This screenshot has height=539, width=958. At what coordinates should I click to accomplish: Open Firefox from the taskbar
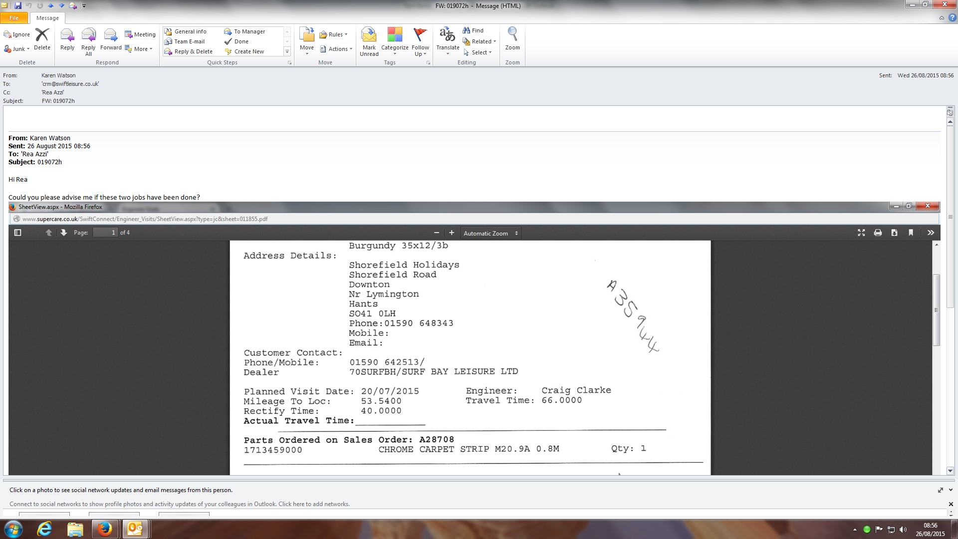(104, 529)
